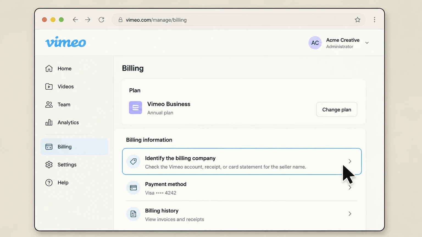422x237 pixels.
Task: Open Settings in the sidebar
Action: (74, 165)
